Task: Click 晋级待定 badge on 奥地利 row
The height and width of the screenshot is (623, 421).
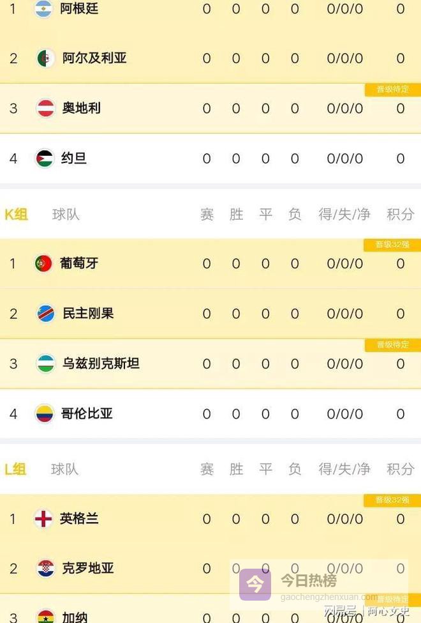Action: (x=392, y=89)
